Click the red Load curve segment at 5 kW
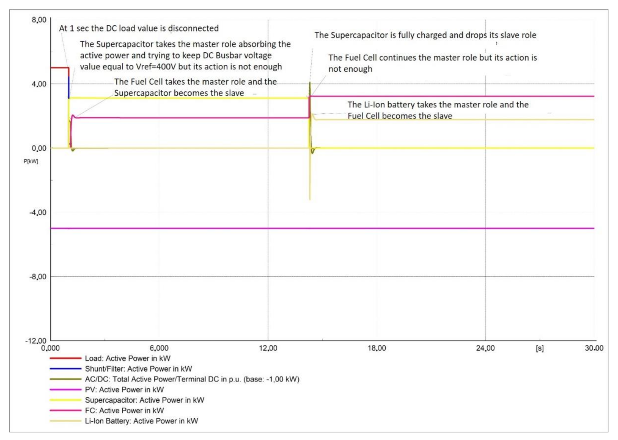 pyautogui.click(x=60, y=68)
